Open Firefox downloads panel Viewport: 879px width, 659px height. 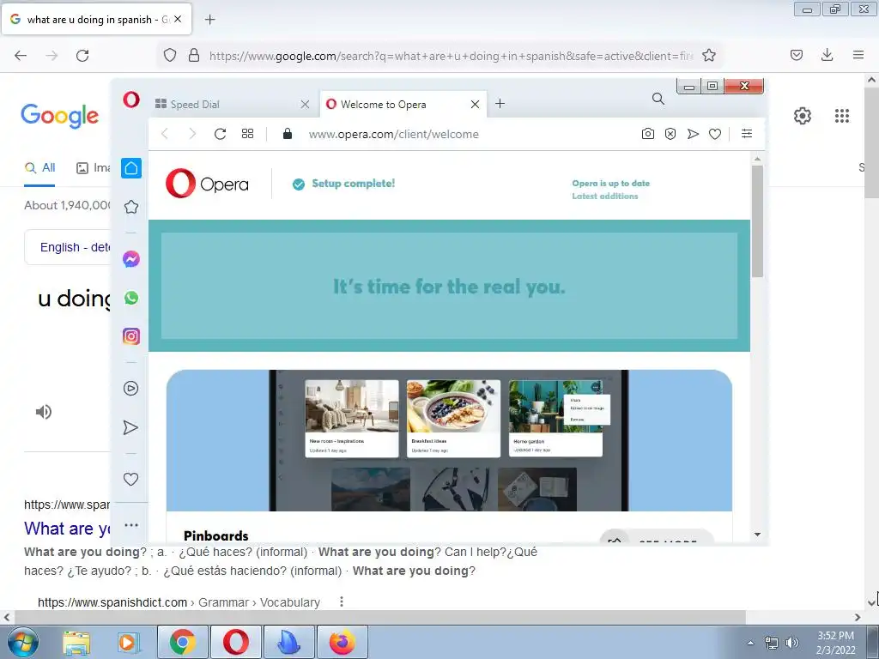tap(827, 55)
